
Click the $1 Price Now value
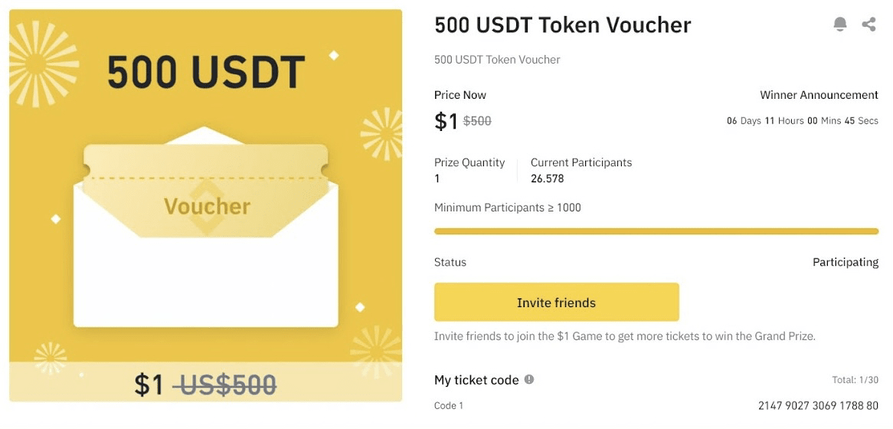click(445, 121)
